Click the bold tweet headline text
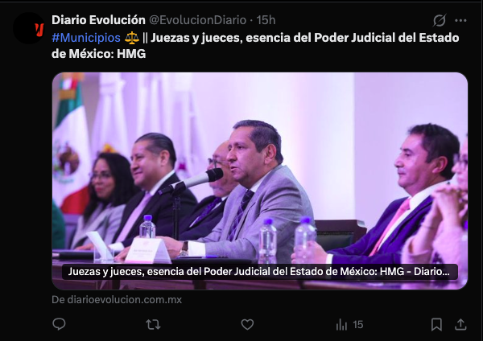This screenshot has height=341, width=483. [255, 46]
